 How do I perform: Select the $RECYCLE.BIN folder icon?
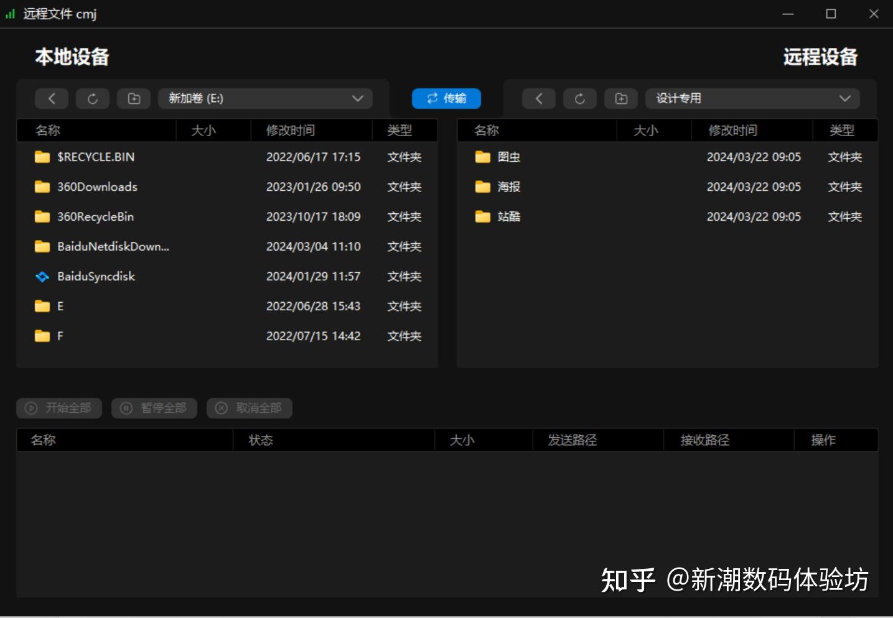tap(42, 157)
